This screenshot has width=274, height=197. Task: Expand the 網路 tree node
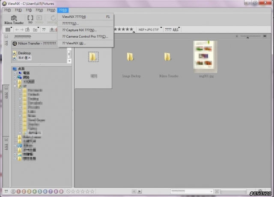point(15,77)
